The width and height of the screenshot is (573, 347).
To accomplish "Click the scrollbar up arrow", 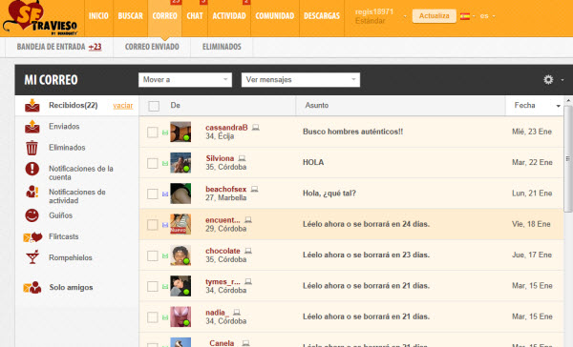I will [x=568, y=100].
